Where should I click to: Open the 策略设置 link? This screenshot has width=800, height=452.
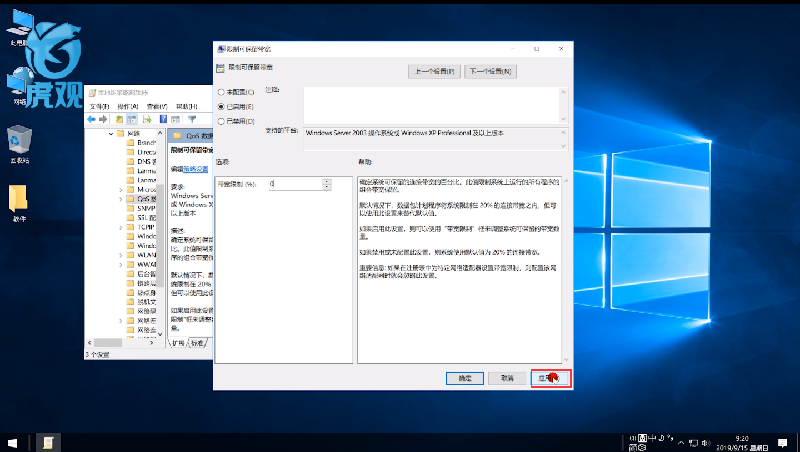[x=196, y=169]
